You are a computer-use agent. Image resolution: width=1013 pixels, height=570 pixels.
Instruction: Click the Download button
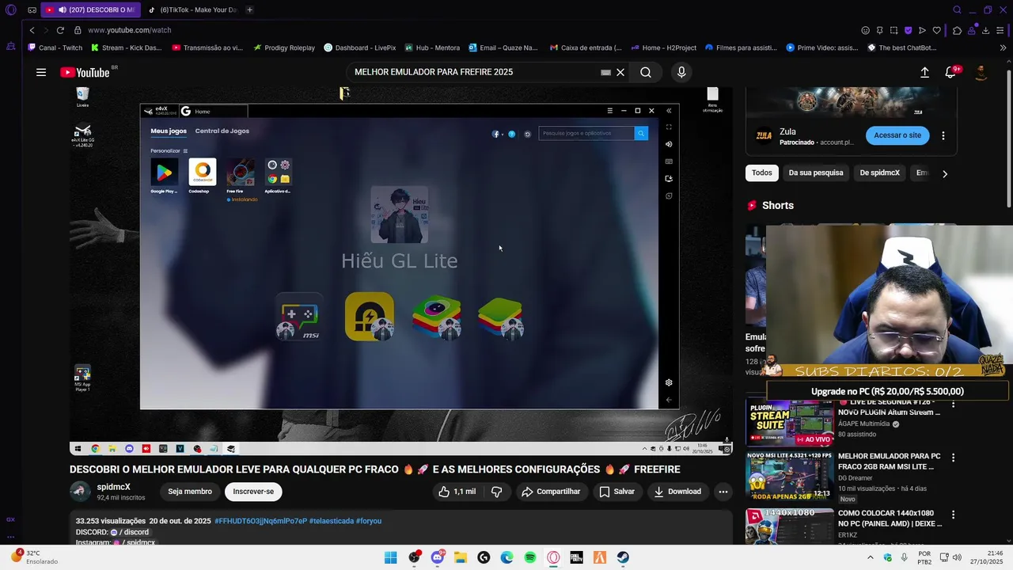point(677,492)
